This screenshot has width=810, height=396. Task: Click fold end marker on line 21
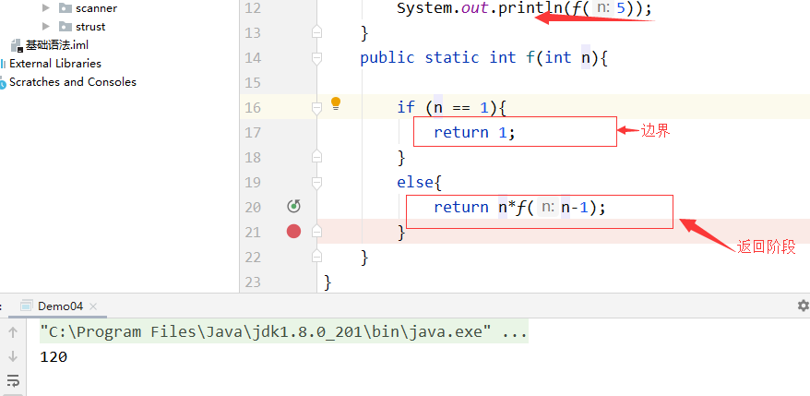pyautogui.click(x=316, y=232)
